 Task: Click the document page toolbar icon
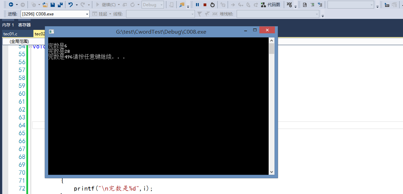click(x=305, y=4)
